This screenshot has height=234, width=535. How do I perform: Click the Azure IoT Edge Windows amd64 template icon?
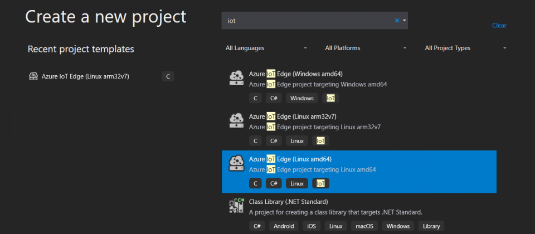[236, 78]
